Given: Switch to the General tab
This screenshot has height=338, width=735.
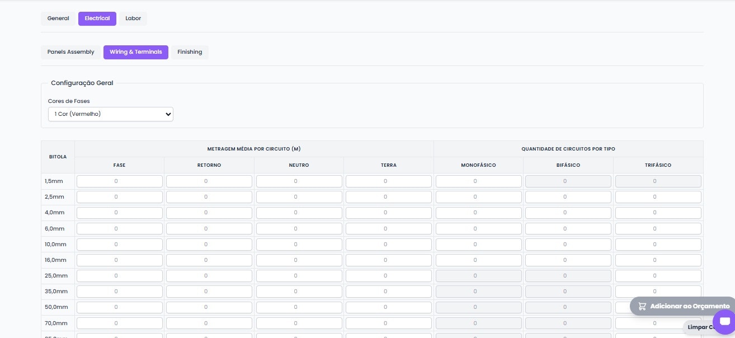Looking at the screenshot, I should (58, 18).
